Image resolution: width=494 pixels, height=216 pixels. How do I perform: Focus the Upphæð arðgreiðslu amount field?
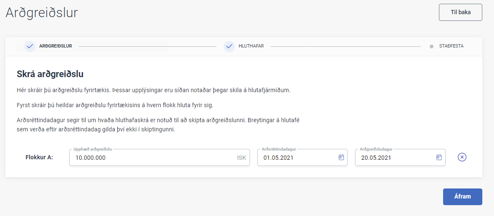(x=150, y=158)
